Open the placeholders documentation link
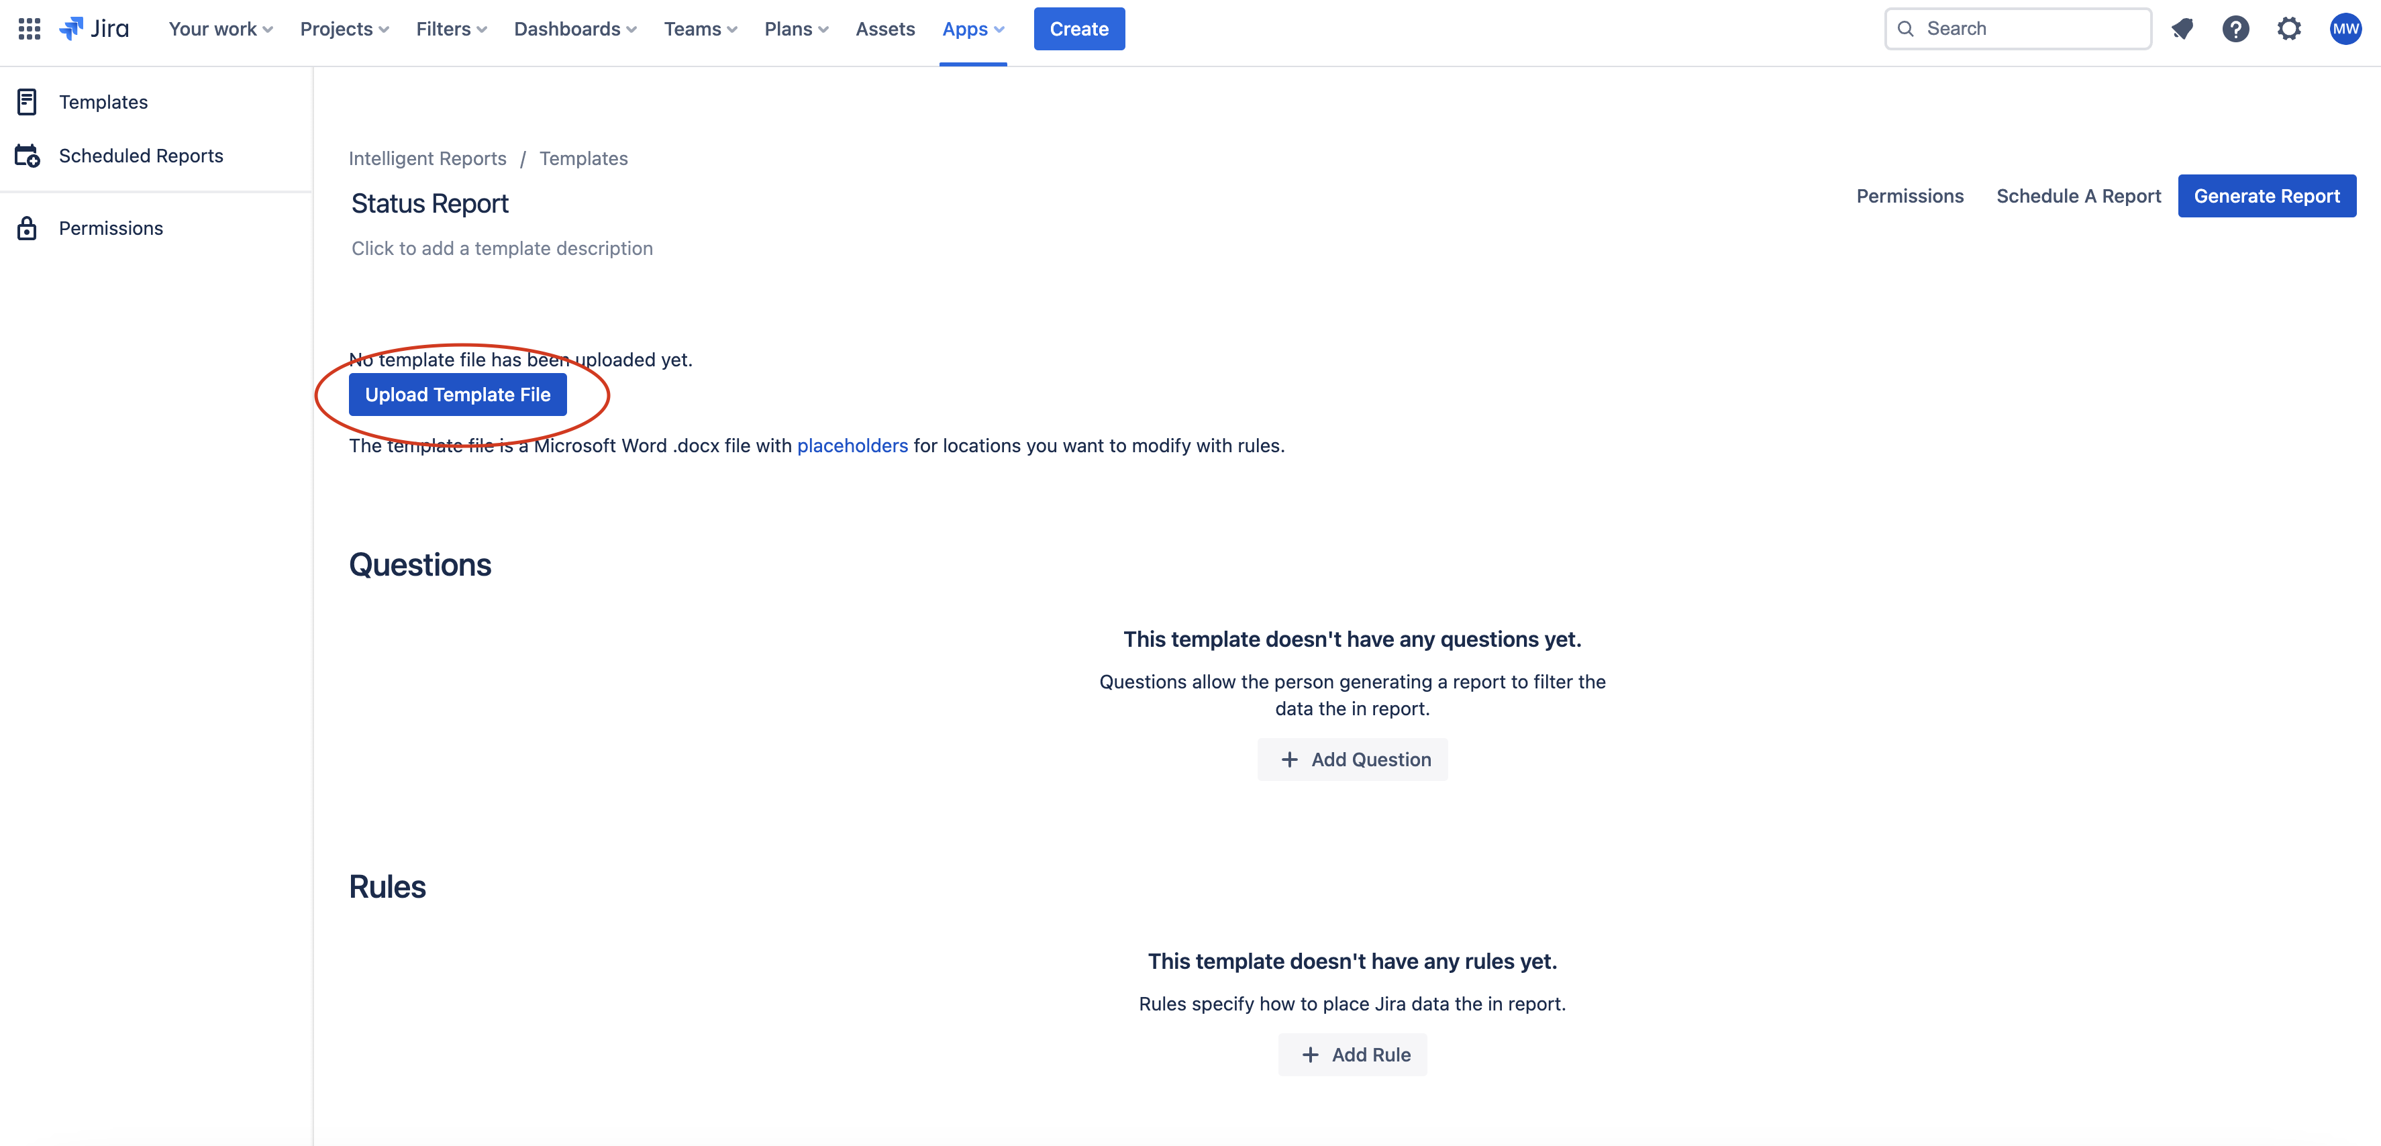This screenshot has height=1146, width=2381. [x=852, y=446]
